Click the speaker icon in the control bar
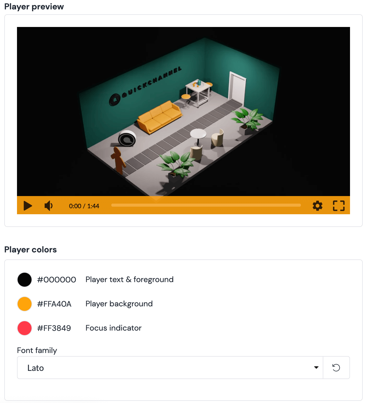The height and width of the screenshot is (403, 367). click(x=48, y=206)
